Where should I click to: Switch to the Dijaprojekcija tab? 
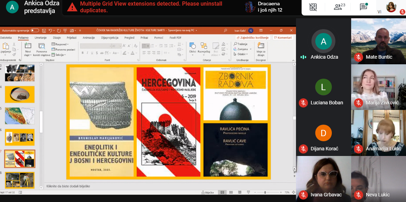coord(109,38)
